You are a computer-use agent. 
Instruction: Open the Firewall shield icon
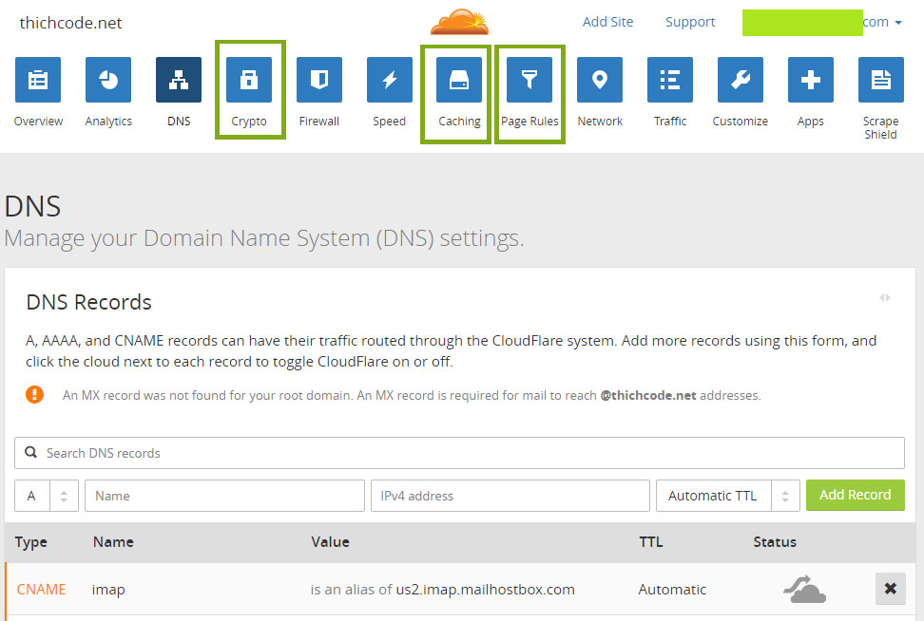click(319, 80)
